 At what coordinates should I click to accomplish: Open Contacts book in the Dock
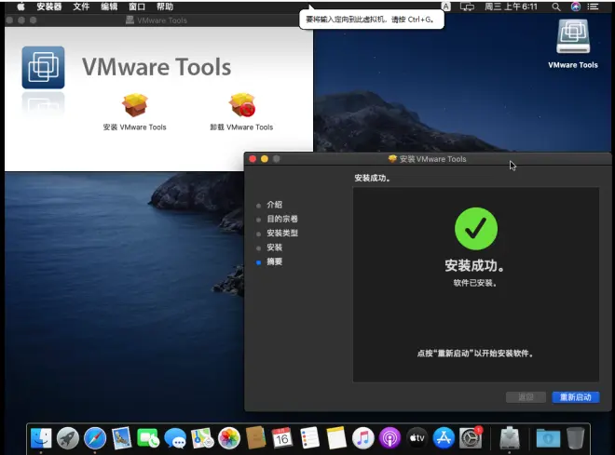255,437
